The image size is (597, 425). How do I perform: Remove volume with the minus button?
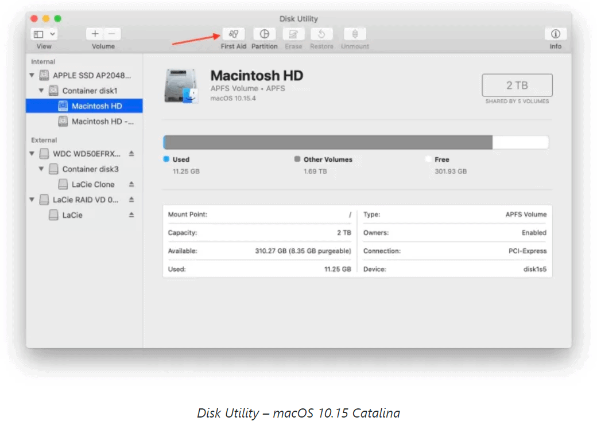tap(112, 34)
